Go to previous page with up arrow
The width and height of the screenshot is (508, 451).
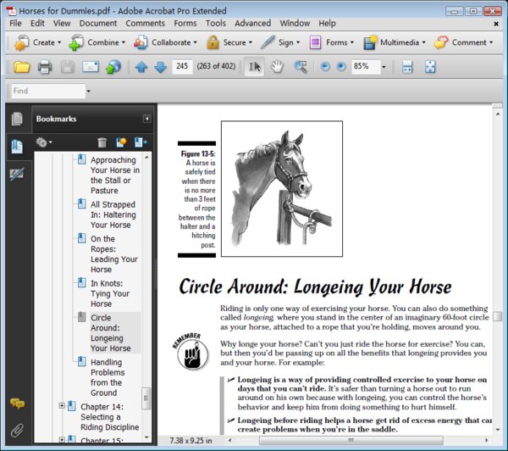coord(141,67)
